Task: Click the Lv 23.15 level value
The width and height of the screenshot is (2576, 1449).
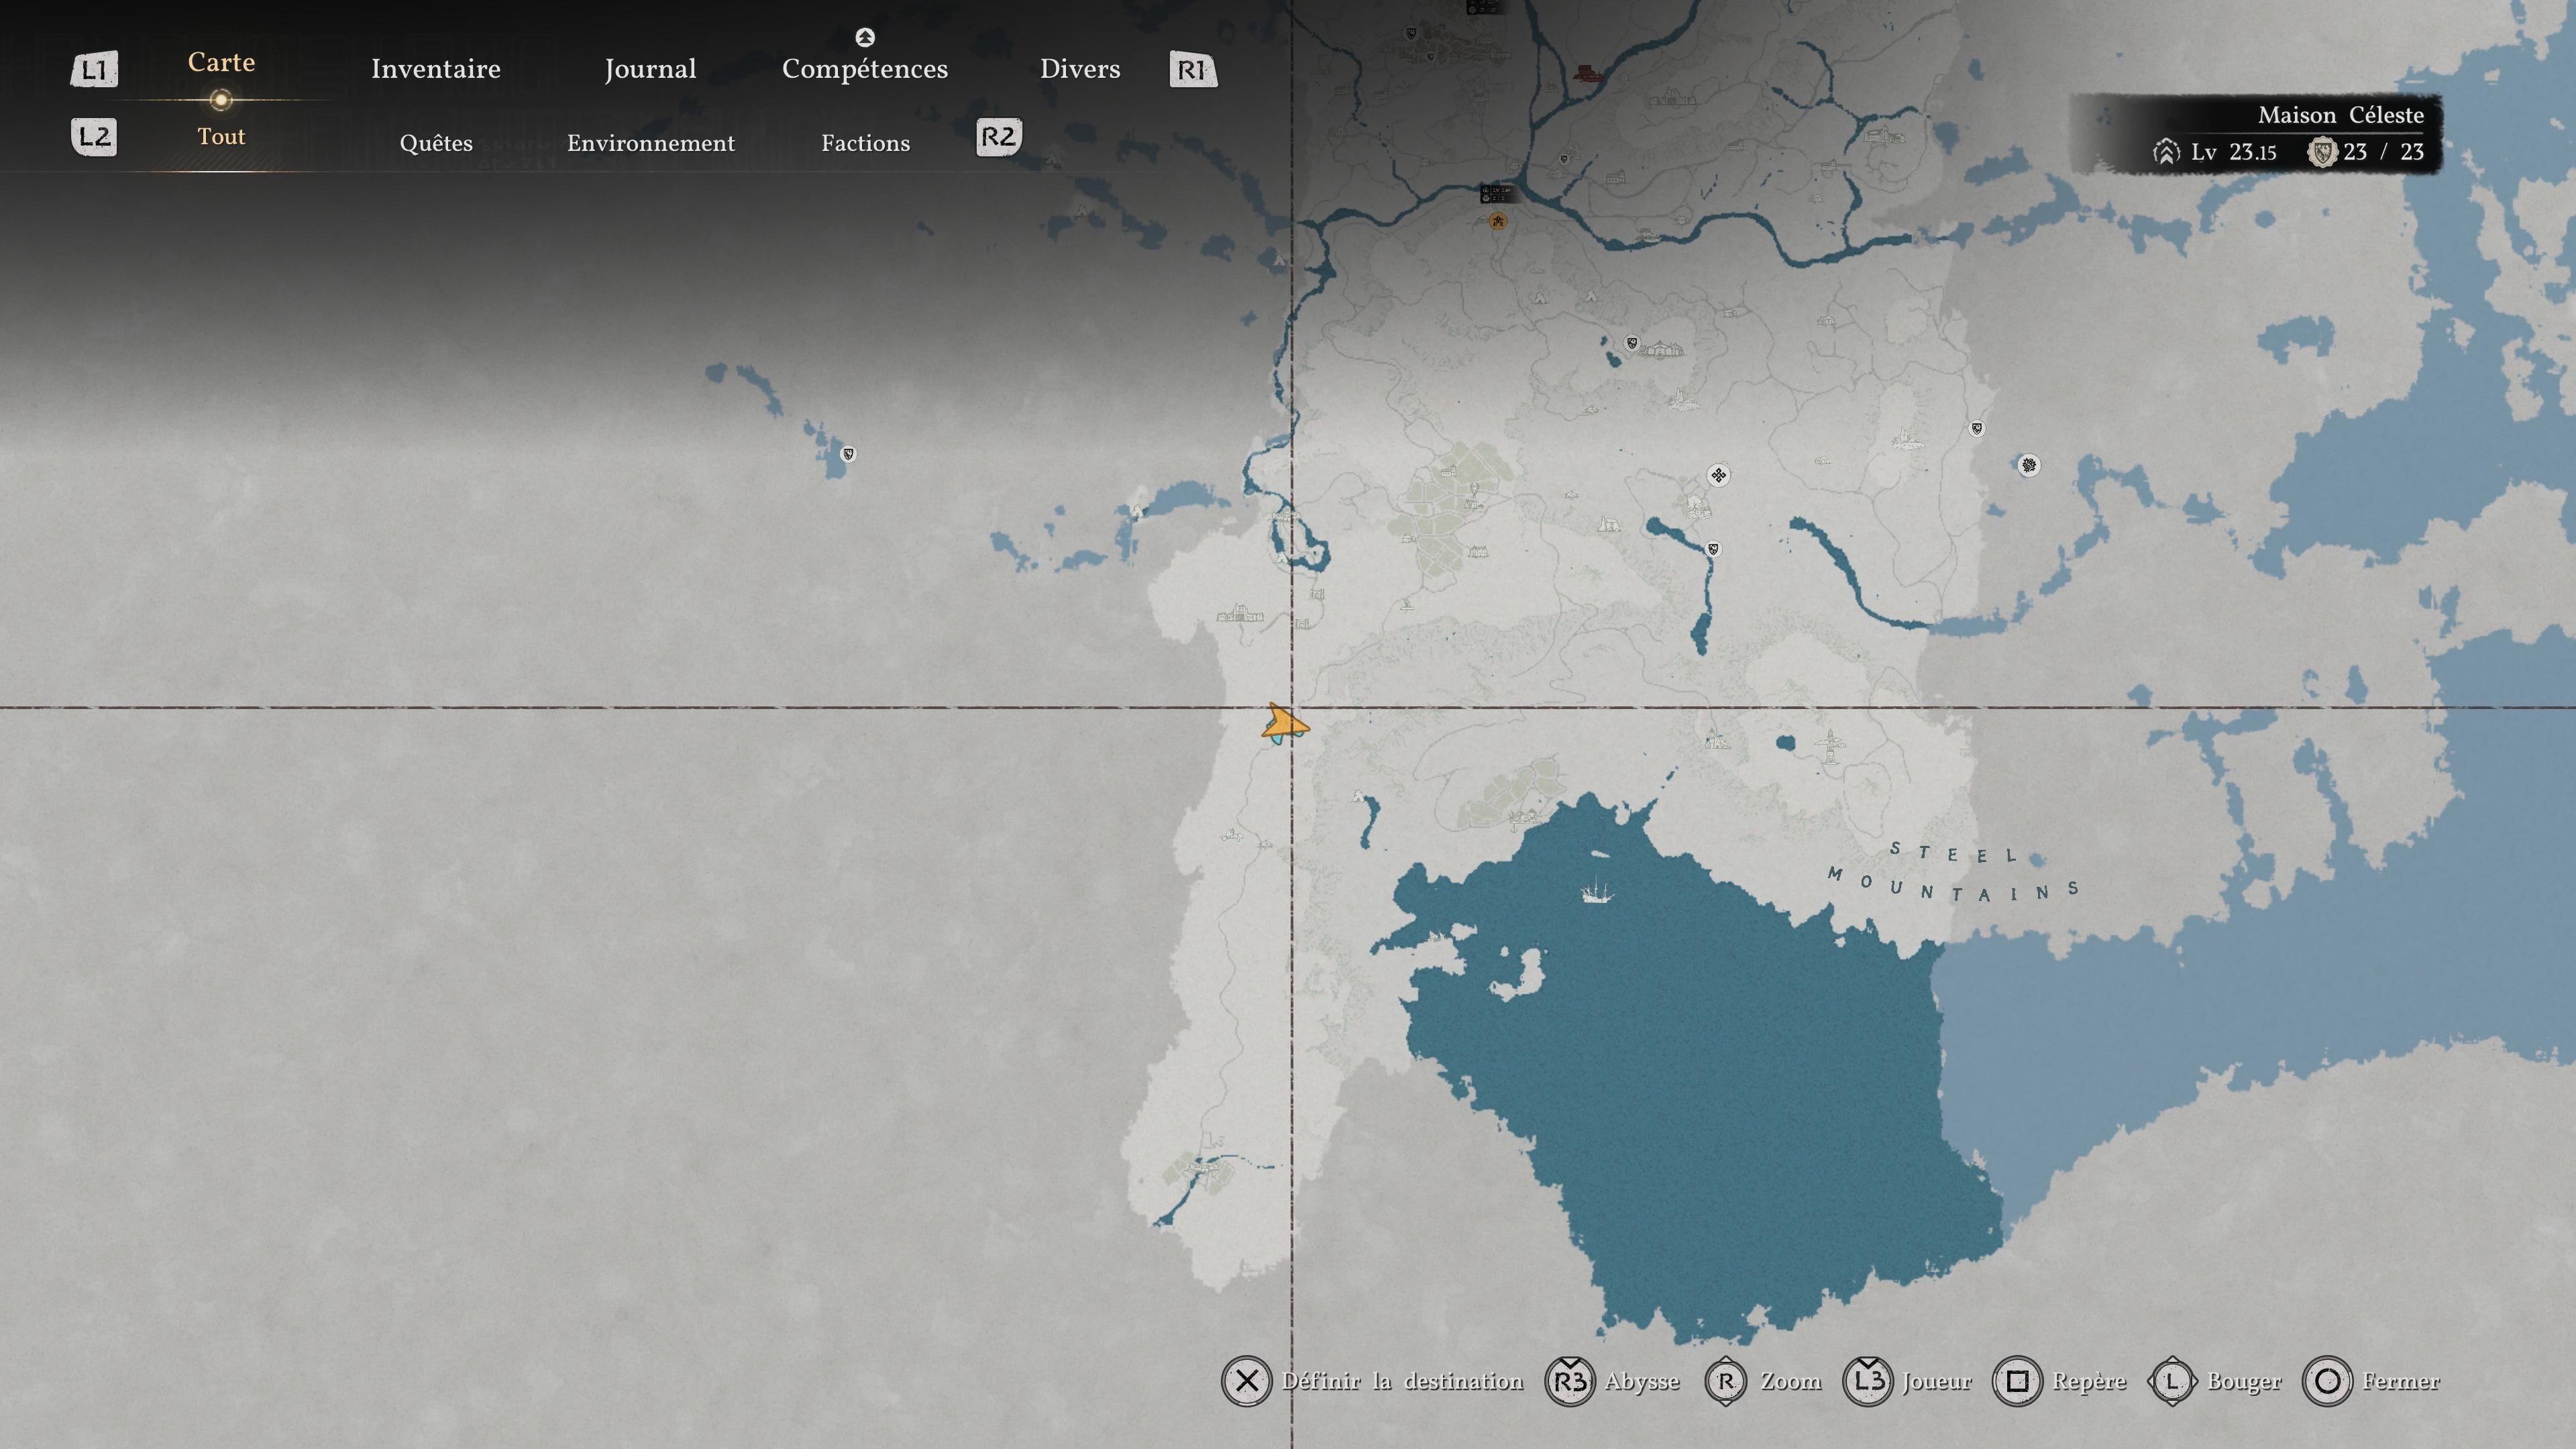Action: tap(2234, 152)
